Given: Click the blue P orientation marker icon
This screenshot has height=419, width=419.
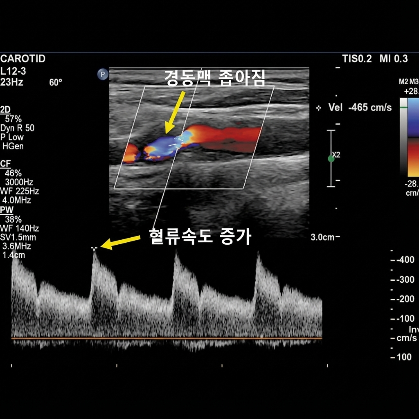Looking at the screenshot, I should (103, 74).
